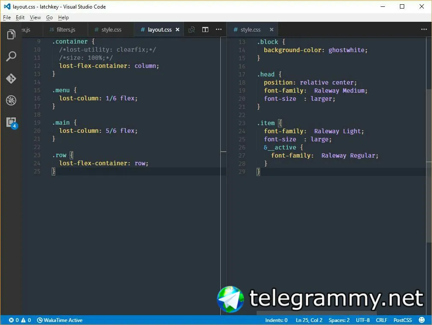Place cursor on .container selector

pos(70,41)
